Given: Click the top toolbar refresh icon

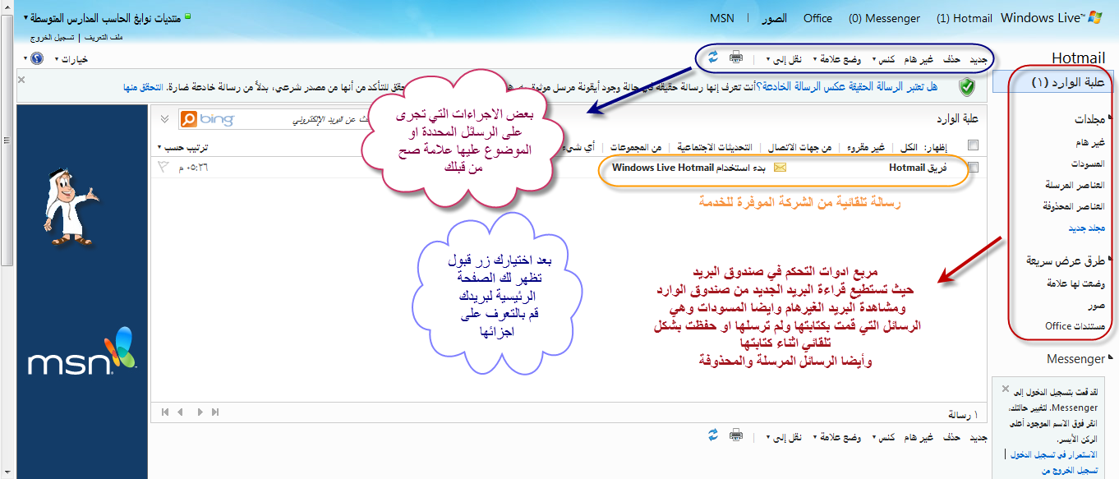Looking at the screenshot, I should [x=713, y=57].
